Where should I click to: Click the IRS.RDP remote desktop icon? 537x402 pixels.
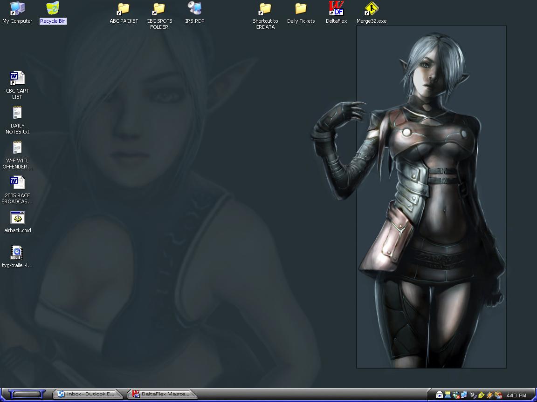click(194, 9)
